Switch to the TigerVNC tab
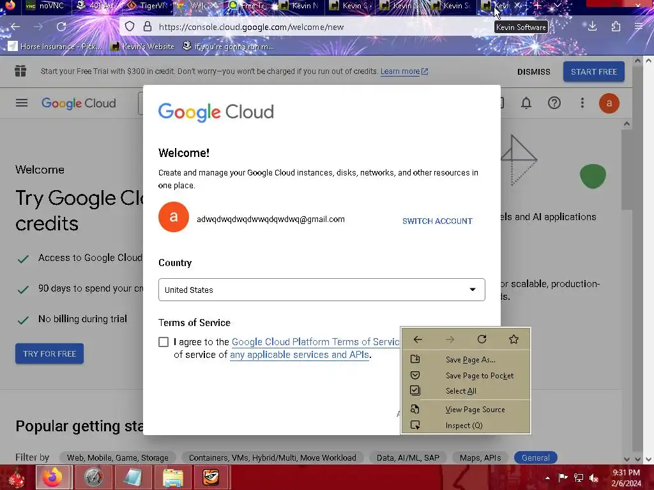654x490 pixels. point(148,6)
